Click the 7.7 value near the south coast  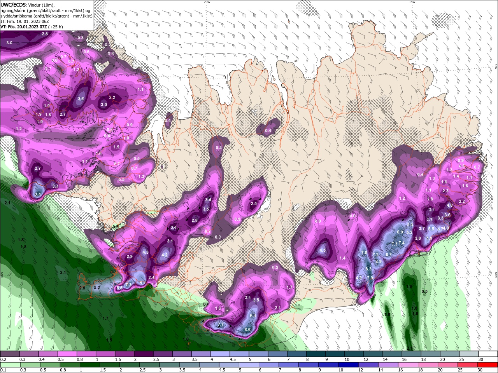click(x=221, y=325)
